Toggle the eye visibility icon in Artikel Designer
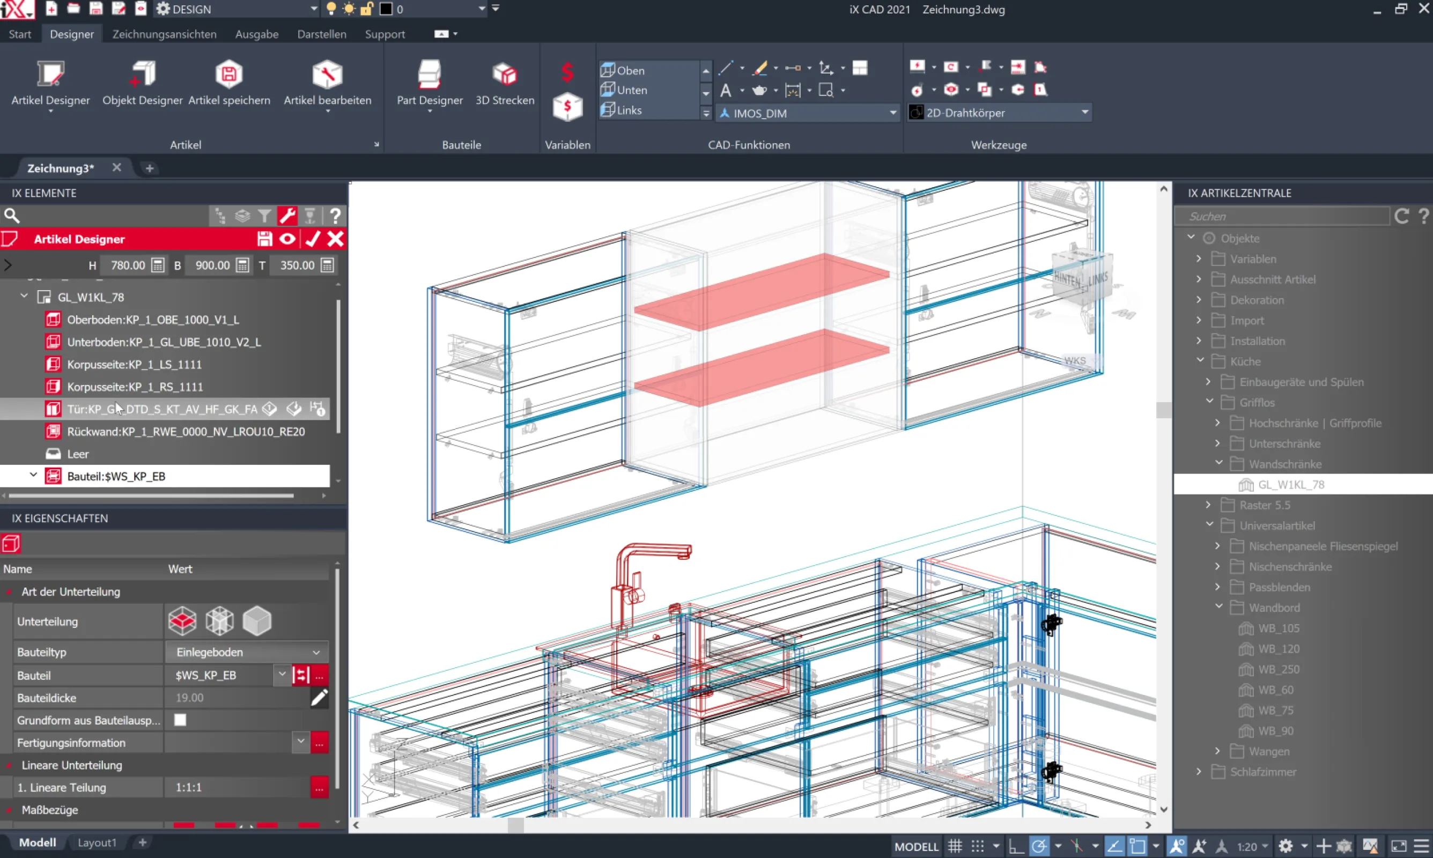1433x858 pixels. pos(287,239)
